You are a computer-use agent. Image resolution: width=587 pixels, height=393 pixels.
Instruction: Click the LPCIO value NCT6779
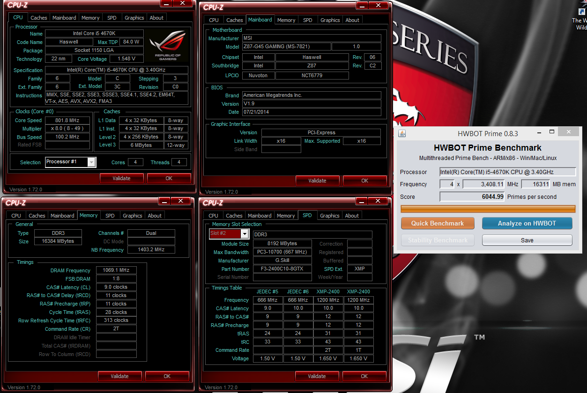(312, 75)
